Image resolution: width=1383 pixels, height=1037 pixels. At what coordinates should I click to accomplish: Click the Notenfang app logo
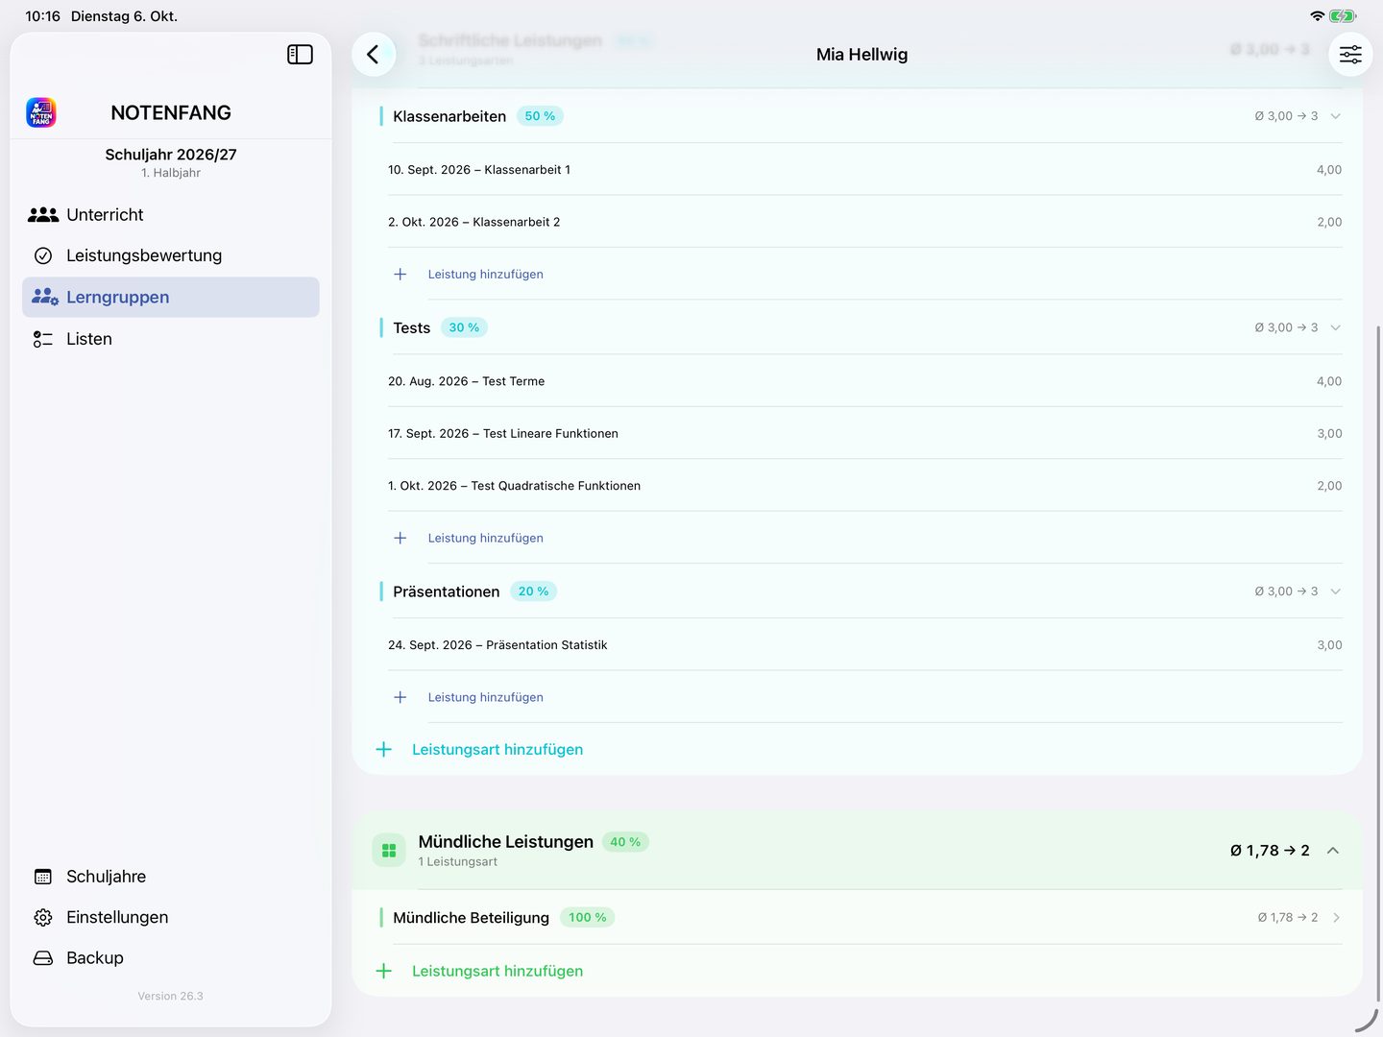pyautogui.click(x=41, y=112)
